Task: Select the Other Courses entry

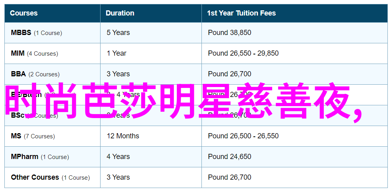Action: (x=35, y=177)
